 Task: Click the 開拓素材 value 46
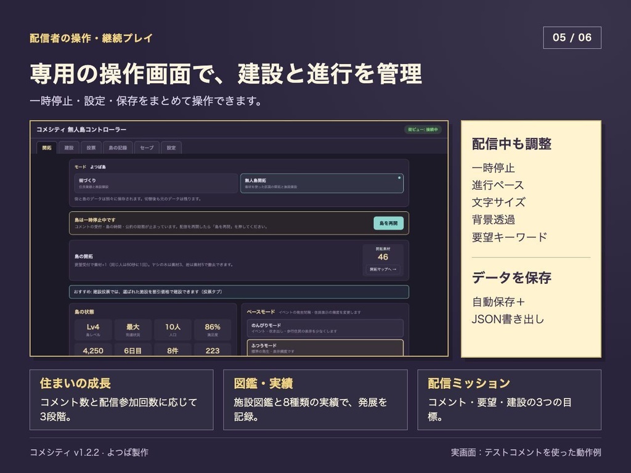tap(383, 257)
